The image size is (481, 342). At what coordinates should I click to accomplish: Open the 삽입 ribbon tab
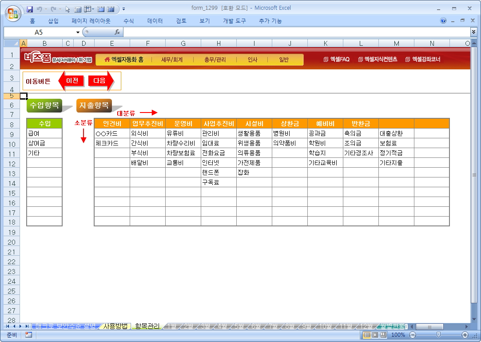tap(53, 21)
